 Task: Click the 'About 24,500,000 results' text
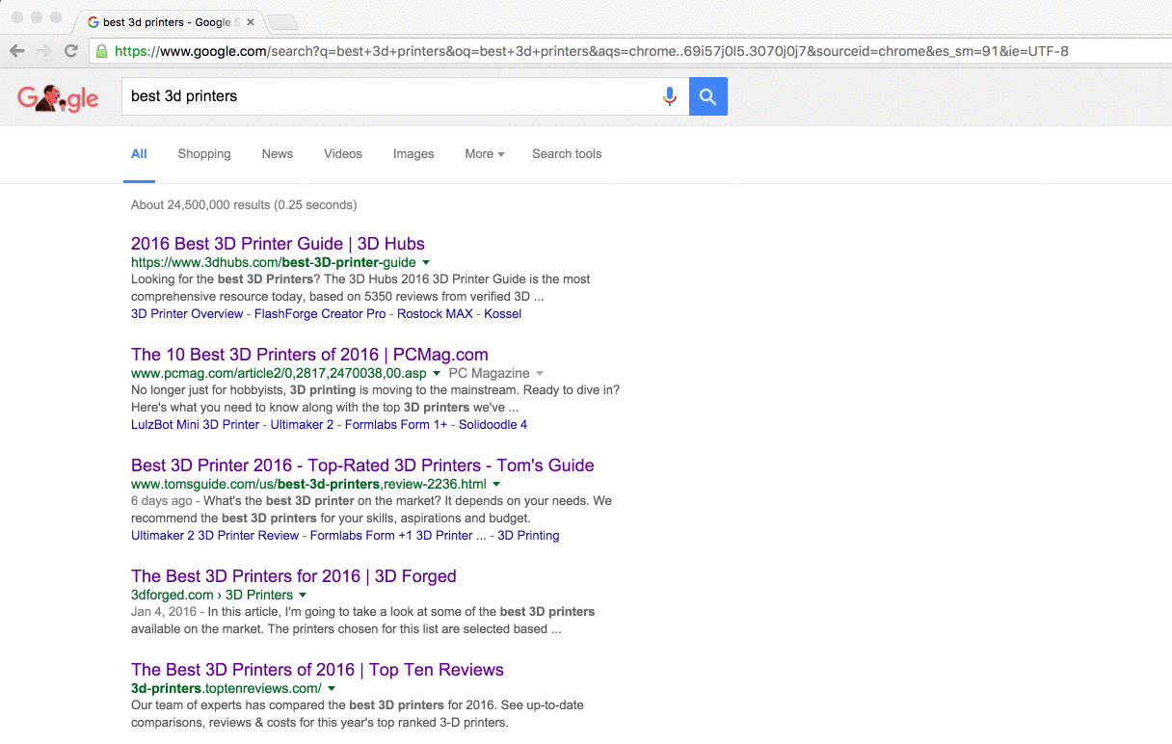click(244, 205)
